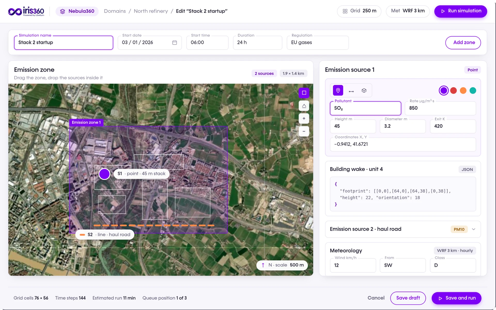This screenshot has height=310, width=496.
Task: Click the Emission zone 1 label
Action: tap(86, 122)
